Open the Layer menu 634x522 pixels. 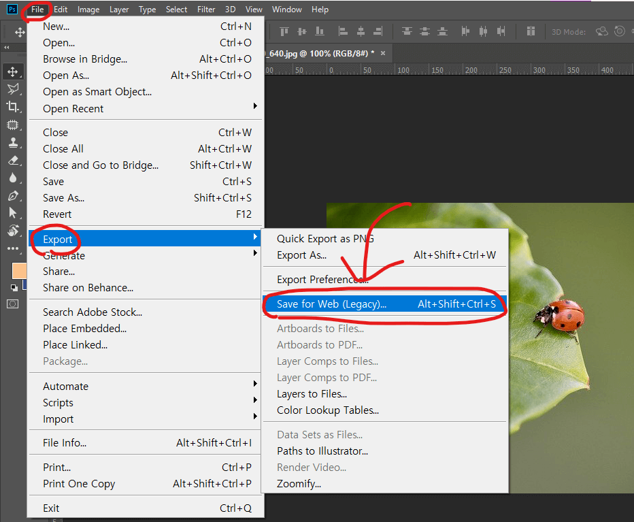pyautogui.click(x=119, y=10)
